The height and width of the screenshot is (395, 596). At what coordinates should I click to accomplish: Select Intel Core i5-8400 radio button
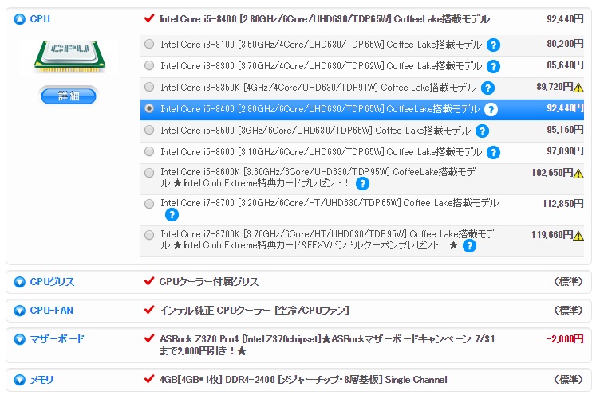click(x=149, y=108)
